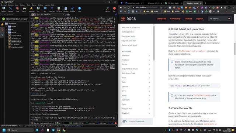Viewport: 236px width, 133px height.
Task: Switch to the ETH Batch Wallet Chrome tab
Action: pos(173,3)
